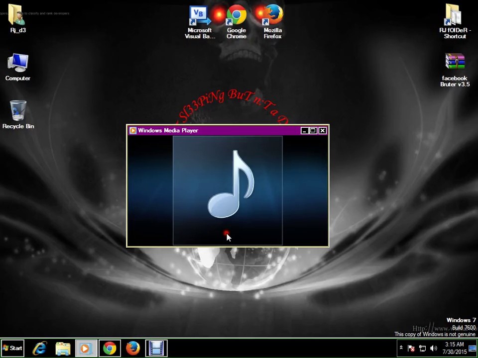Open network status tray icon
The width and height of the screenshot is (478, 358).
(x=422, y=348)
